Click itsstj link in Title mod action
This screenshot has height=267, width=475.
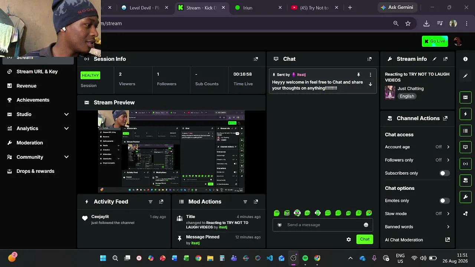tap(223, 227)
